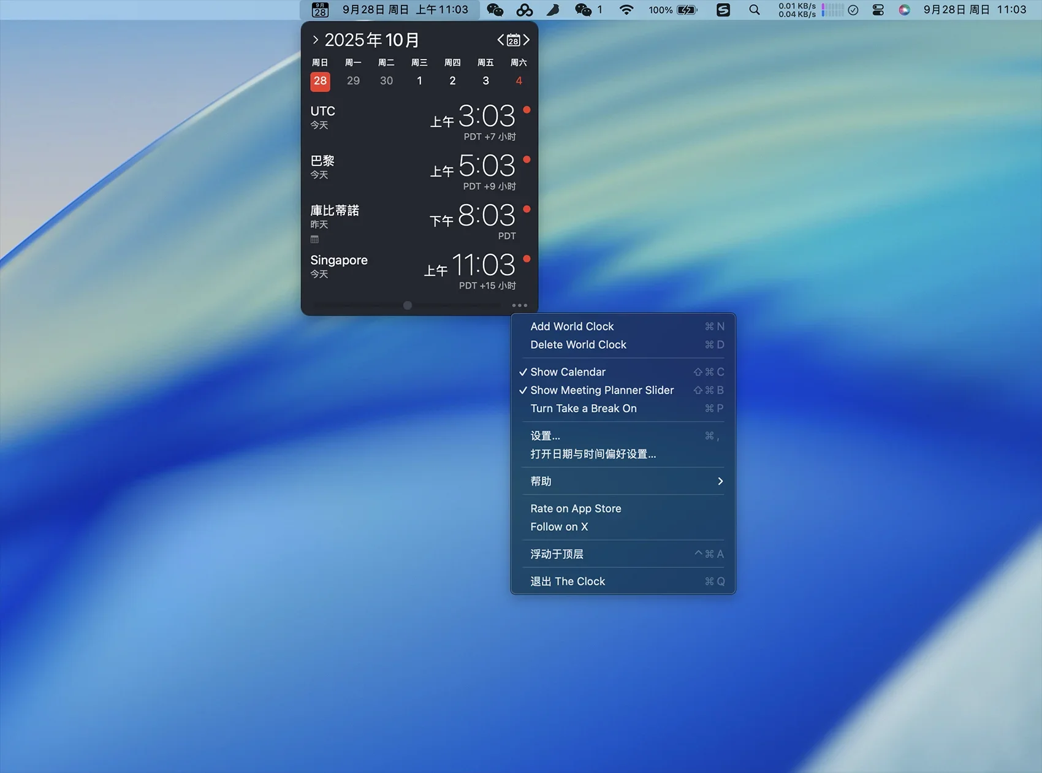Click the battery 100% indicator
The width and height of the screenshot is (1042, 773).
point(673,10)
